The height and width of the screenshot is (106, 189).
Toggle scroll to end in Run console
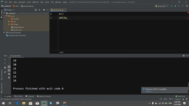9,70
